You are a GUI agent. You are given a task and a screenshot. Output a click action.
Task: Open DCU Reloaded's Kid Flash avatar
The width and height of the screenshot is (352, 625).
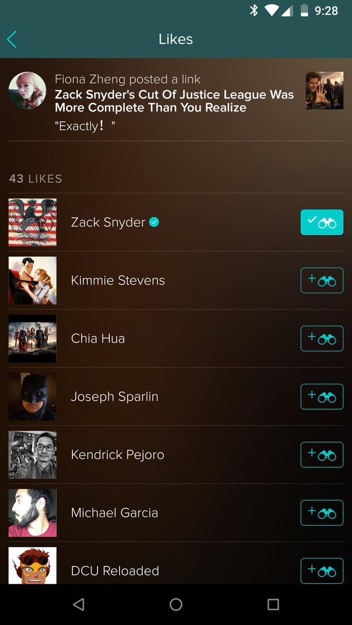tap(33, 566)
